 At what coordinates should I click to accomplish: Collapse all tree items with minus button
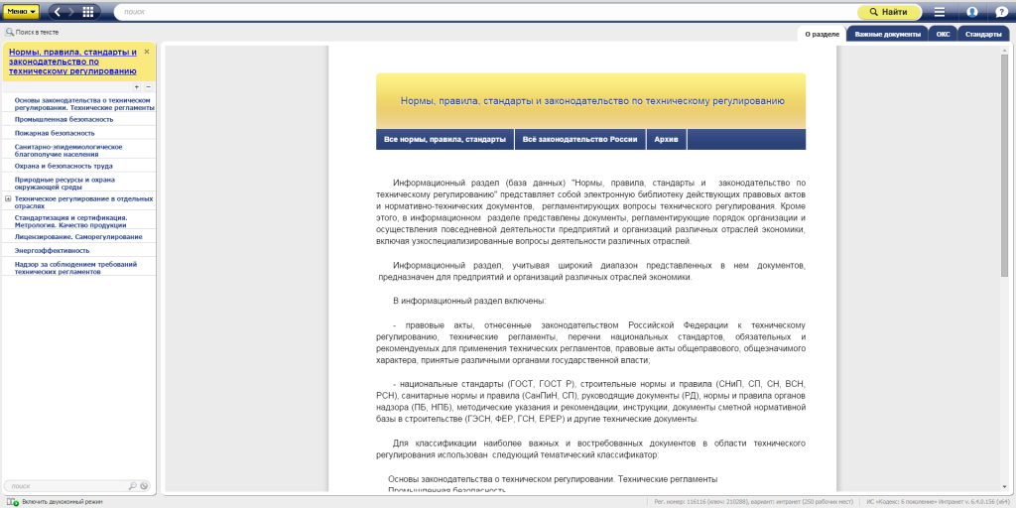click(x=149, y=87)
